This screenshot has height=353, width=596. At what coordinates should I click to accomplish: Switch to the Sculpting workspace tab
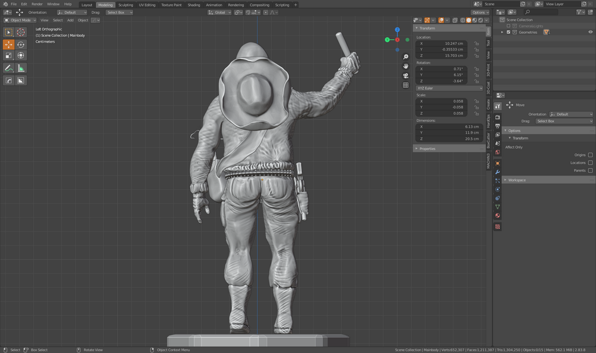coord(126,5)
